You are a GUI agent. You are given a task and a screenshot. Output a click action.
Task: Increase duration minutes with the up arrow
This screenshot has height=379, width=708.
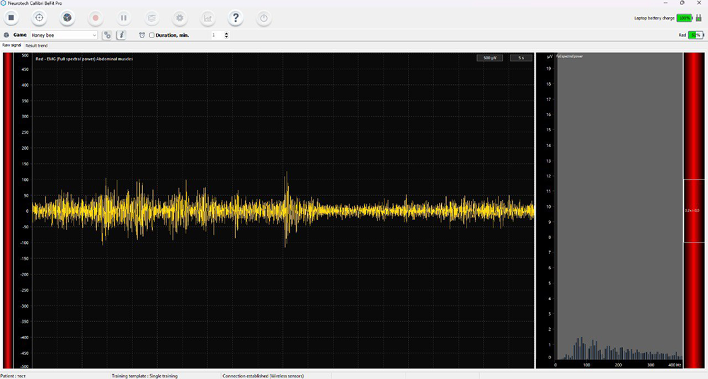pyautogui.click(x=227, y=33)
